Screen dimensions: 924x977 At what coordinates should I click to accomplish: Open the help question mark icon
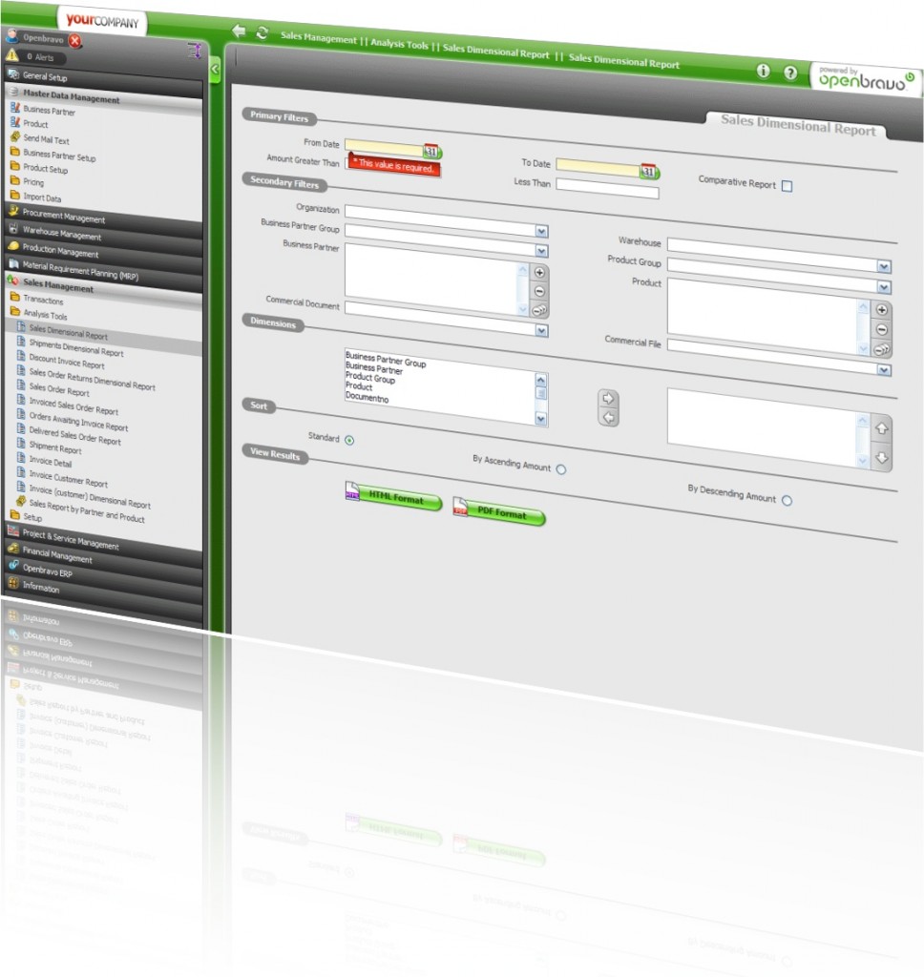pos(790,73)
